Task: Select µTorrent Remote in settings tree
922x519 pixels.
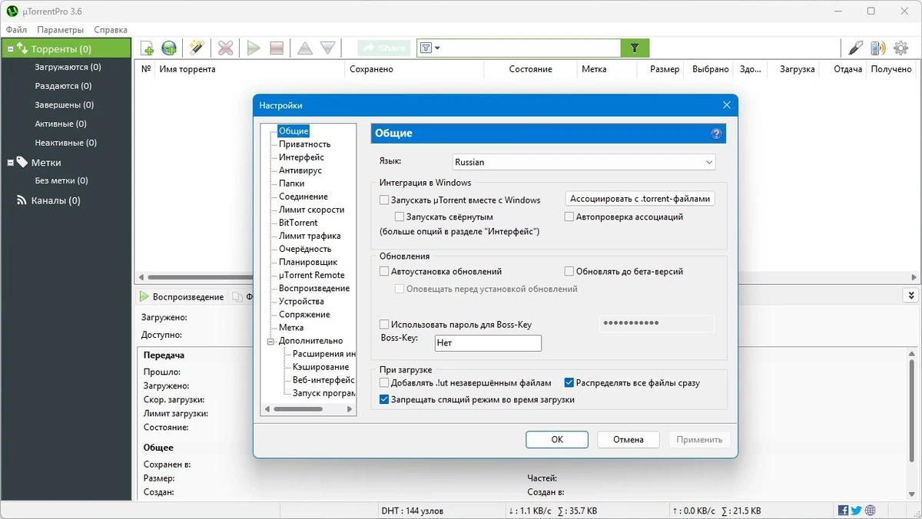Action: pyautogui.click(x=311, y=275)
